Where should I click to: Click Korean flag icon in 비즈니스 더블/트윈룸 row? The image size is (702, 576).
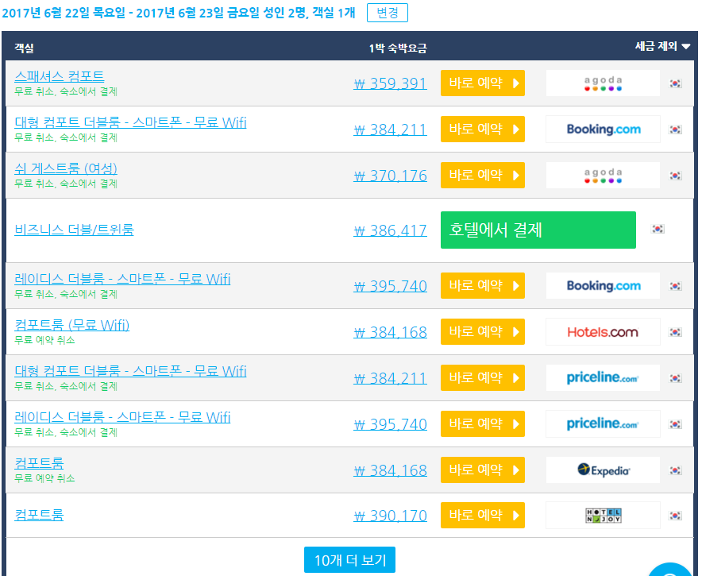[658, 229]
